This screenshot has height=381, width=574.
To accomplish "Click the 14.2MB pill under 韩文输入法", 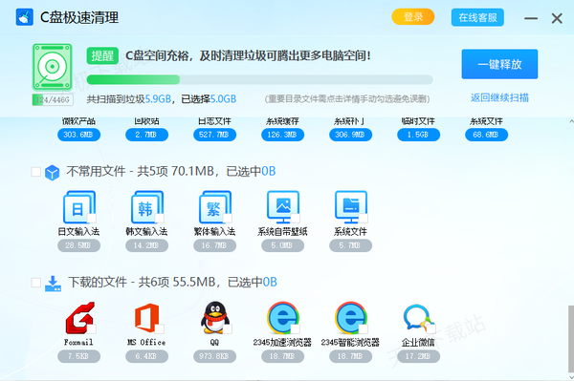I will pos(146,245).
